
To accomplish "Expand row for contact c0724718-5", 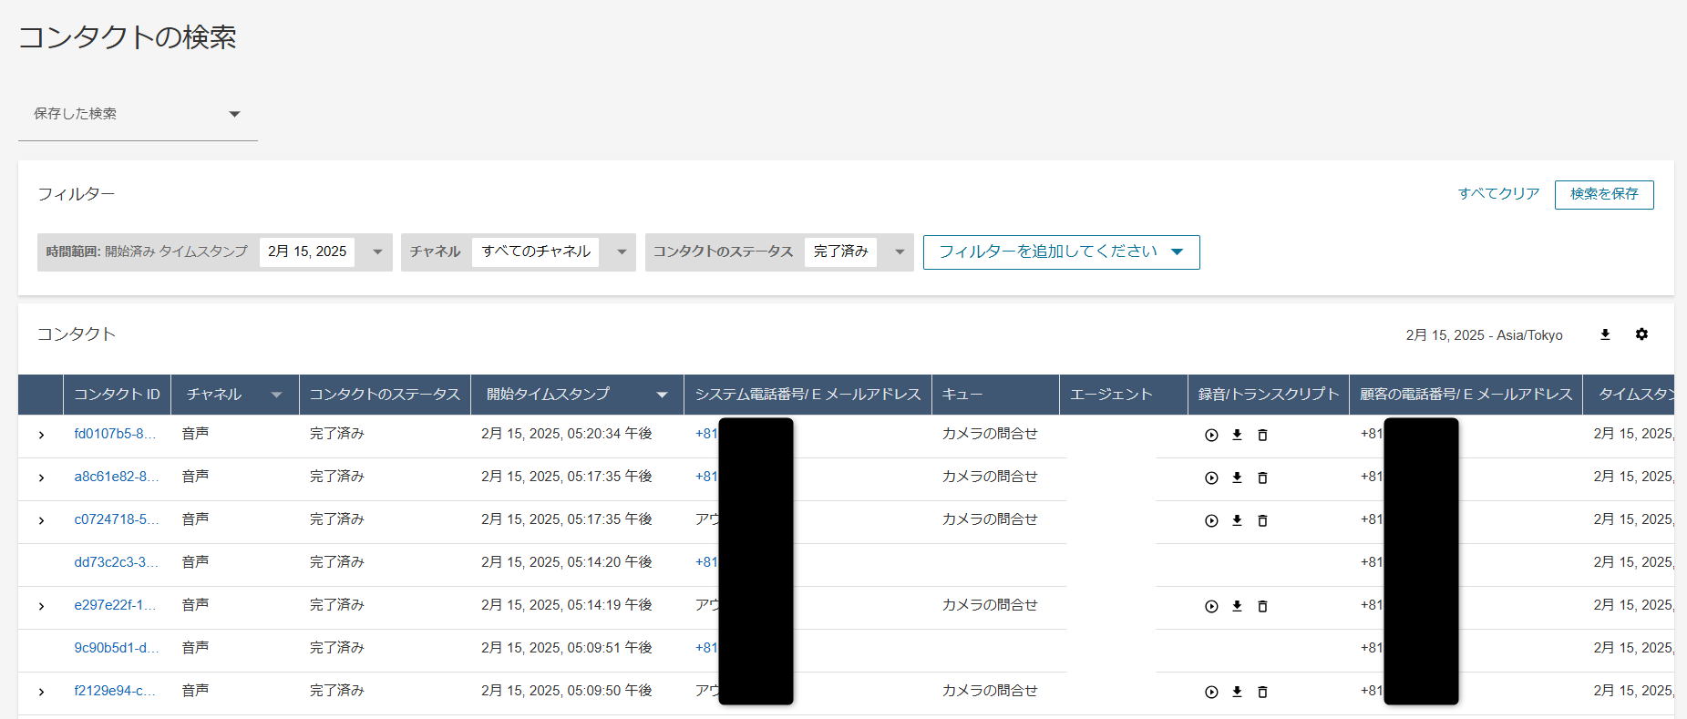I will 41,521.
